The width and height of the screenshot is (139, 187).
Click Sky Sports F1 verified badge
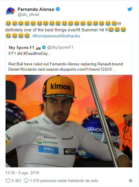coord(44,47)
